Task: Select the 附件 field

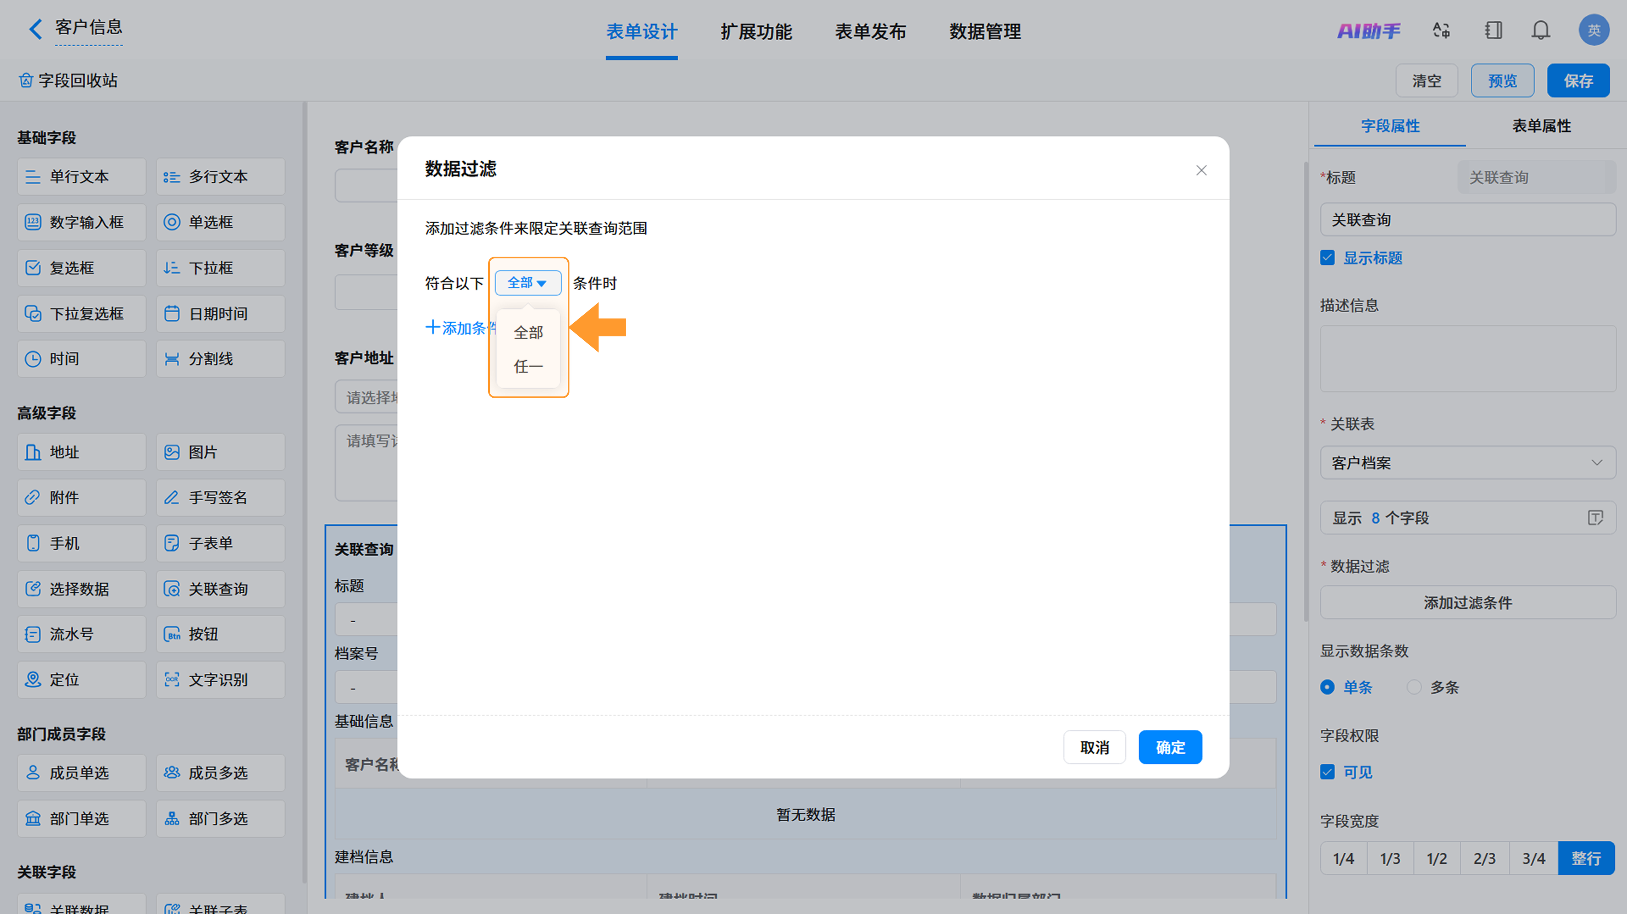Action: [x=81, y=497]
